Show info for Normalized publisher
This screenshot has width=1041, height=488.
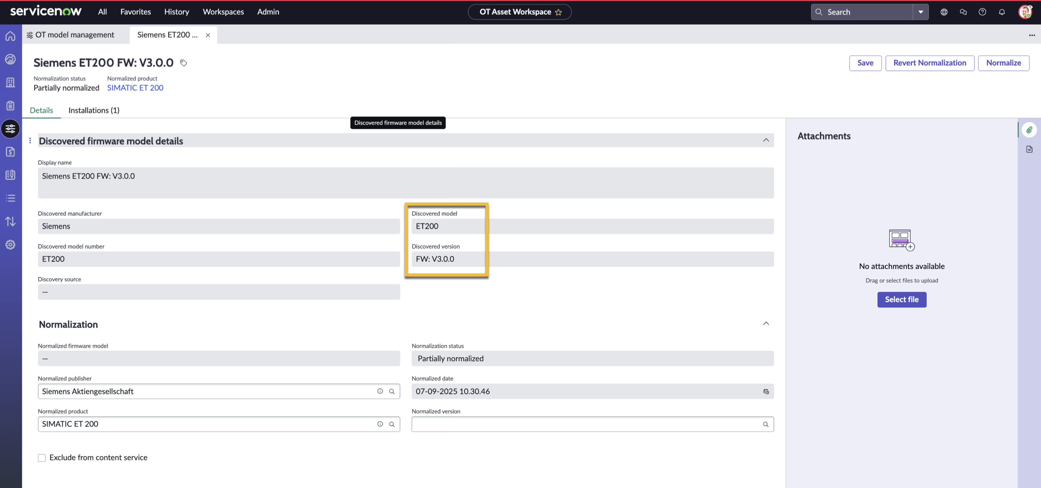(380, 391)
